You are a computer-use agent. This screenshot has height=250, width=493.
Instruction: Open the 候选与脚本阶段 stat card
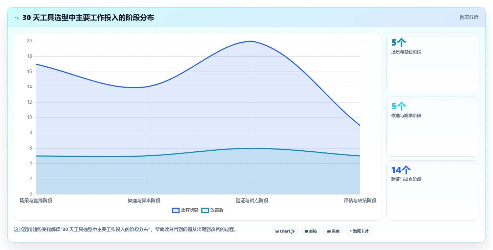(432, 126)
